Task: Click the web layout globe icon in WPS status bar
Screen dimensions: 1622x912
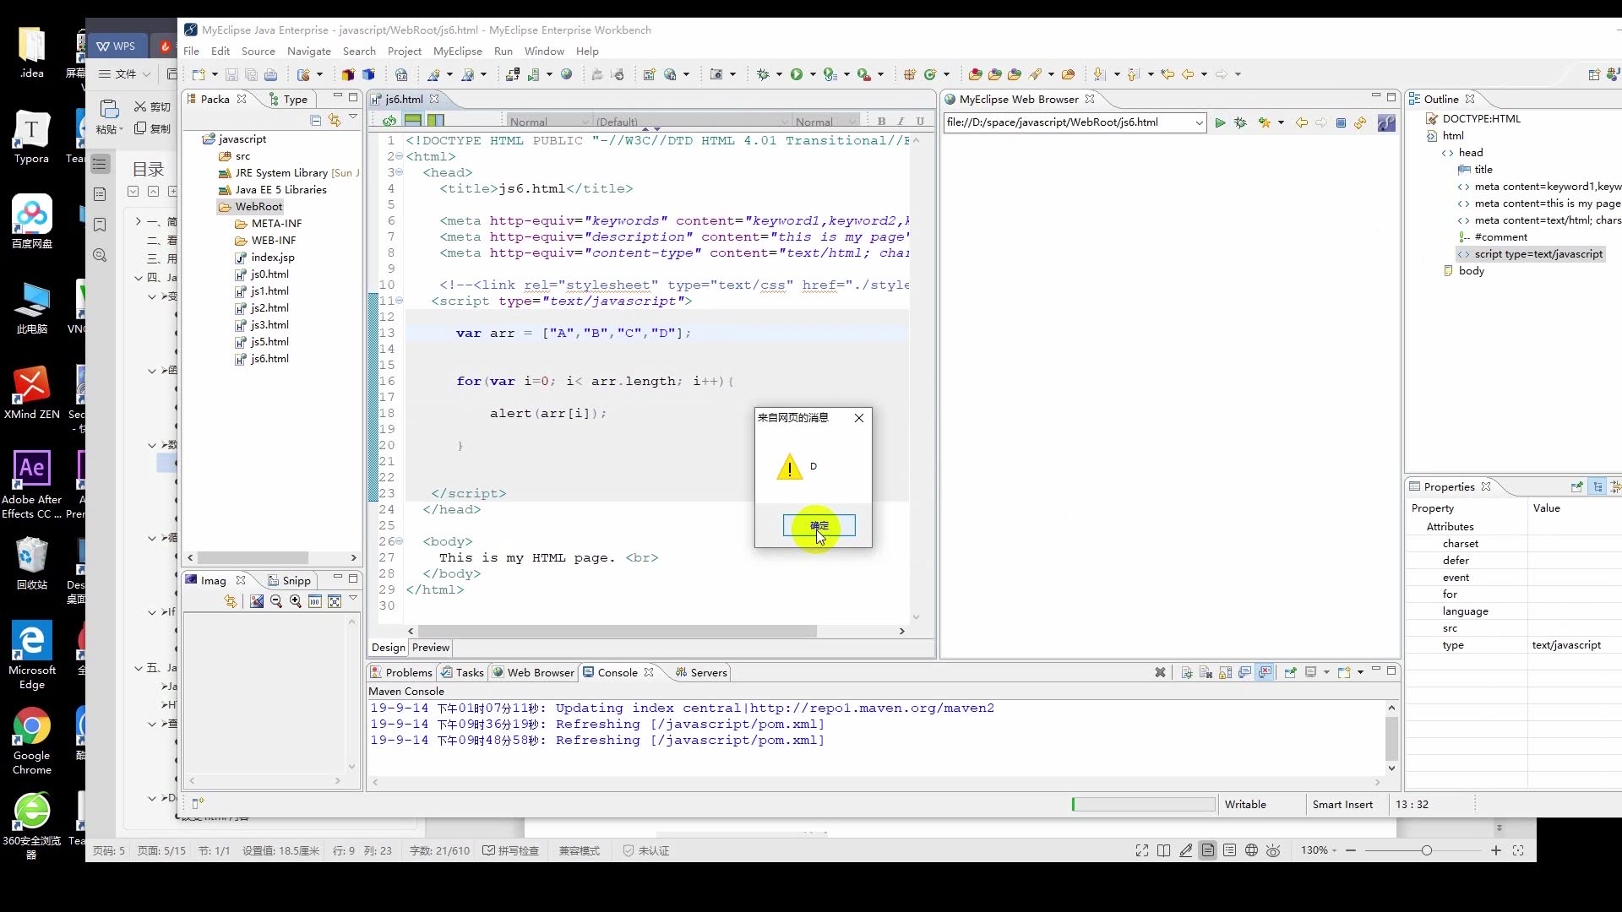Action: pos(1251,850)
